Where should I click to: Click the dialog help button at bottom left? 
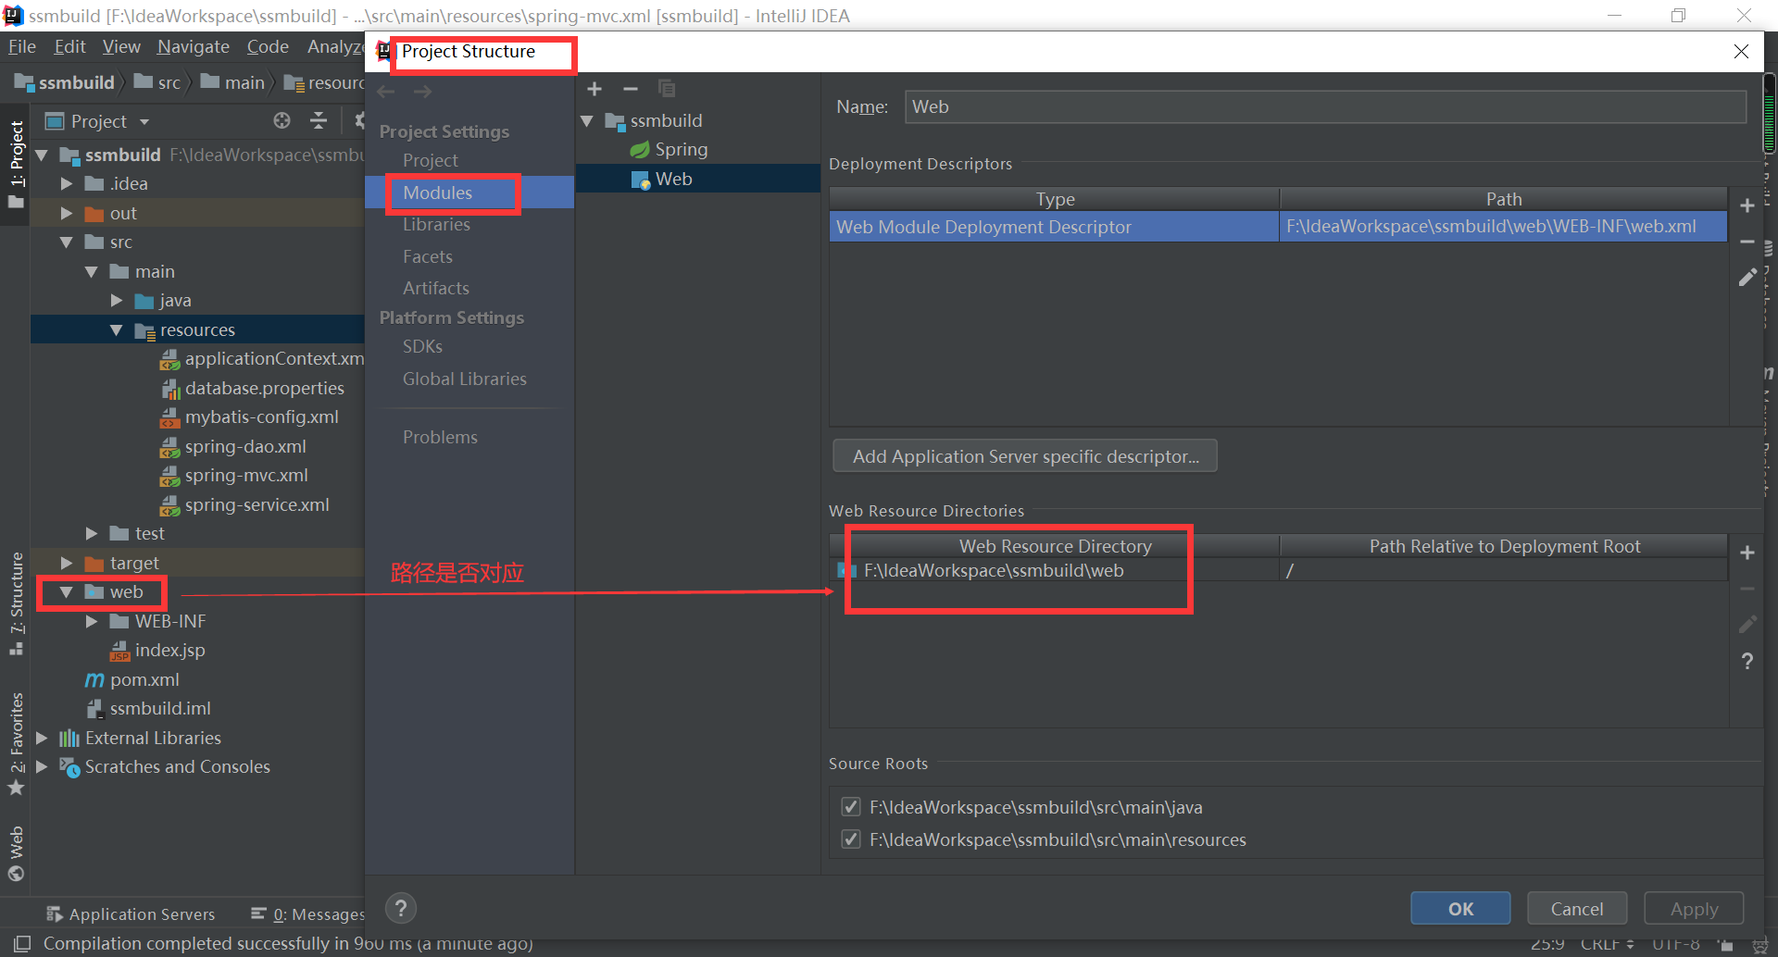click(401, 908)
